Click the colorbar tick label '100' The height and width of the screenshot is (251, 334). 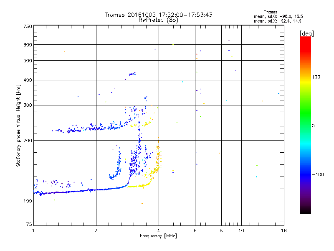(x=316, y=77)
